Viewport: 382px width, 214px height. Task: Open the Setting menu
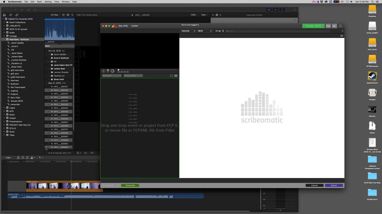48,2
